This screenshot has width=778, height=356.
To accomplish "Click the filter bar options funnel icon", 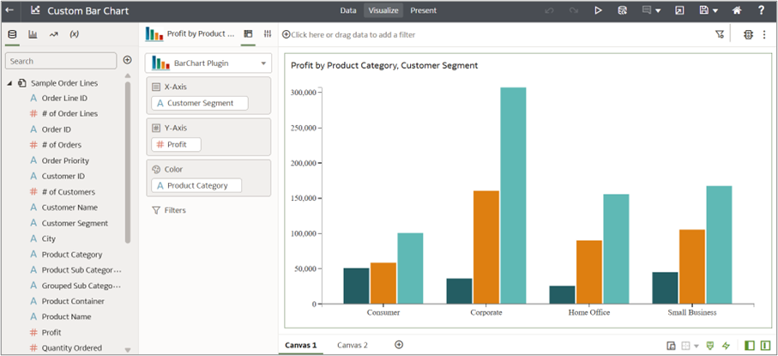I will [719, 34].
